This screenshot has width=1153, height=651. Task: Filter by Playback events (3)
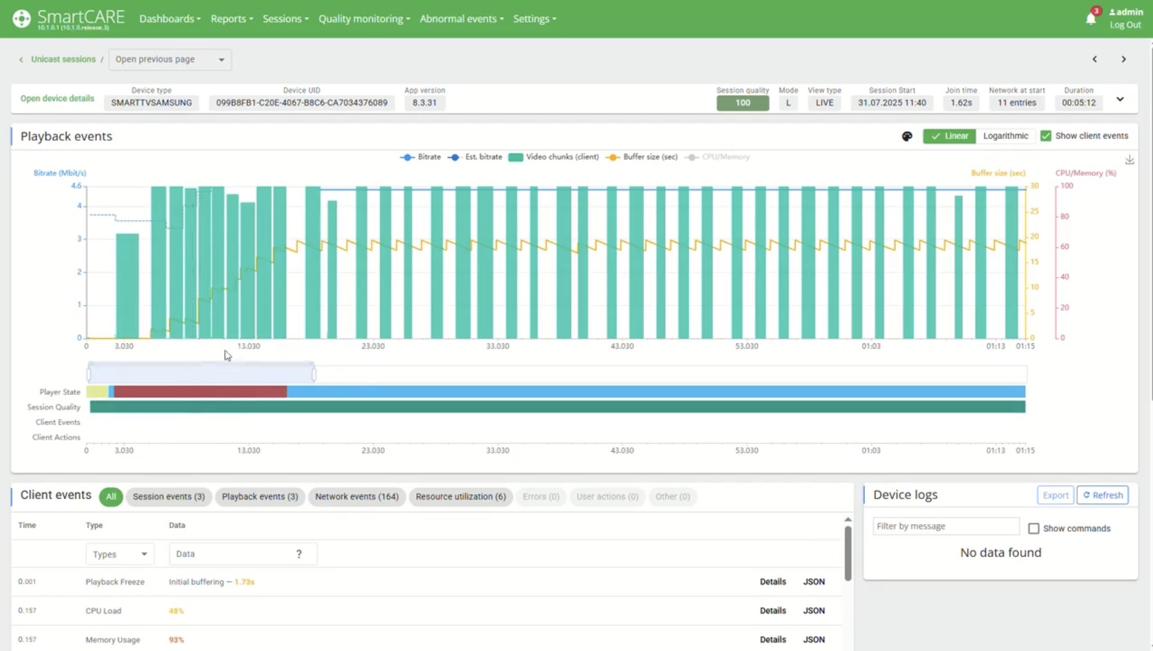(x=260, y=496)
